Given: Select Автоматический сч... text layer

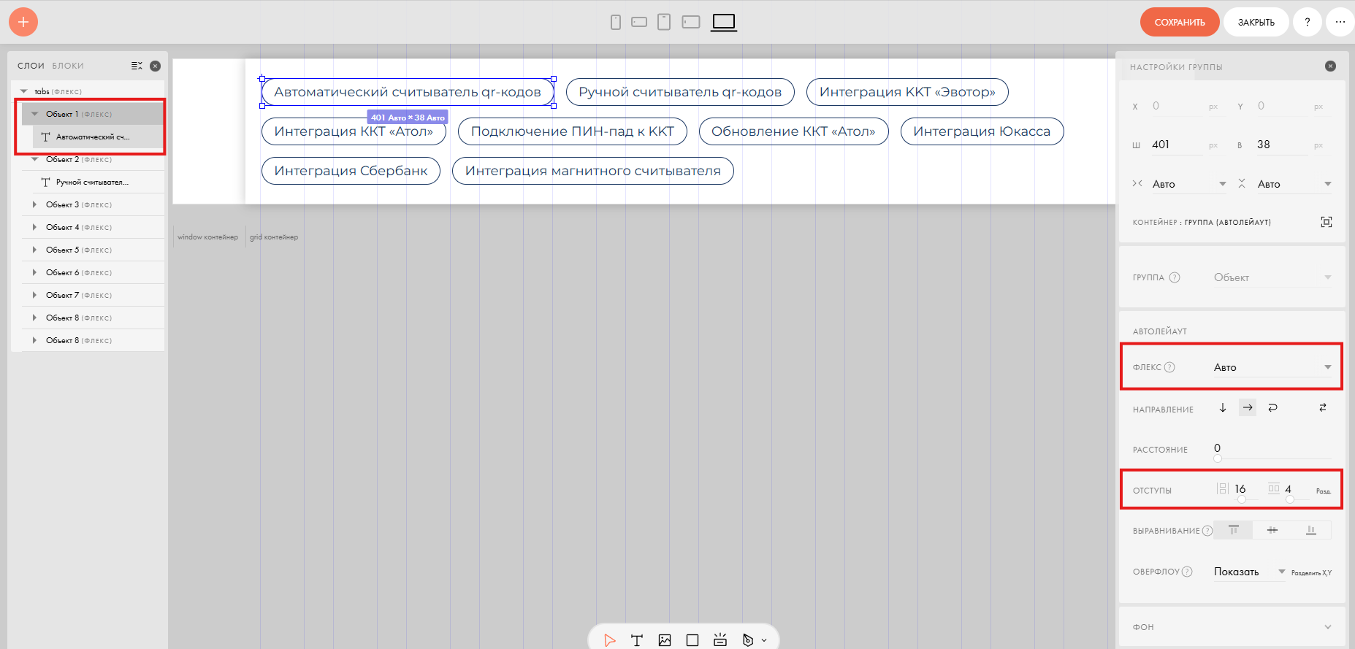Looking at the screenshot, I should click(x=98, y=137).
